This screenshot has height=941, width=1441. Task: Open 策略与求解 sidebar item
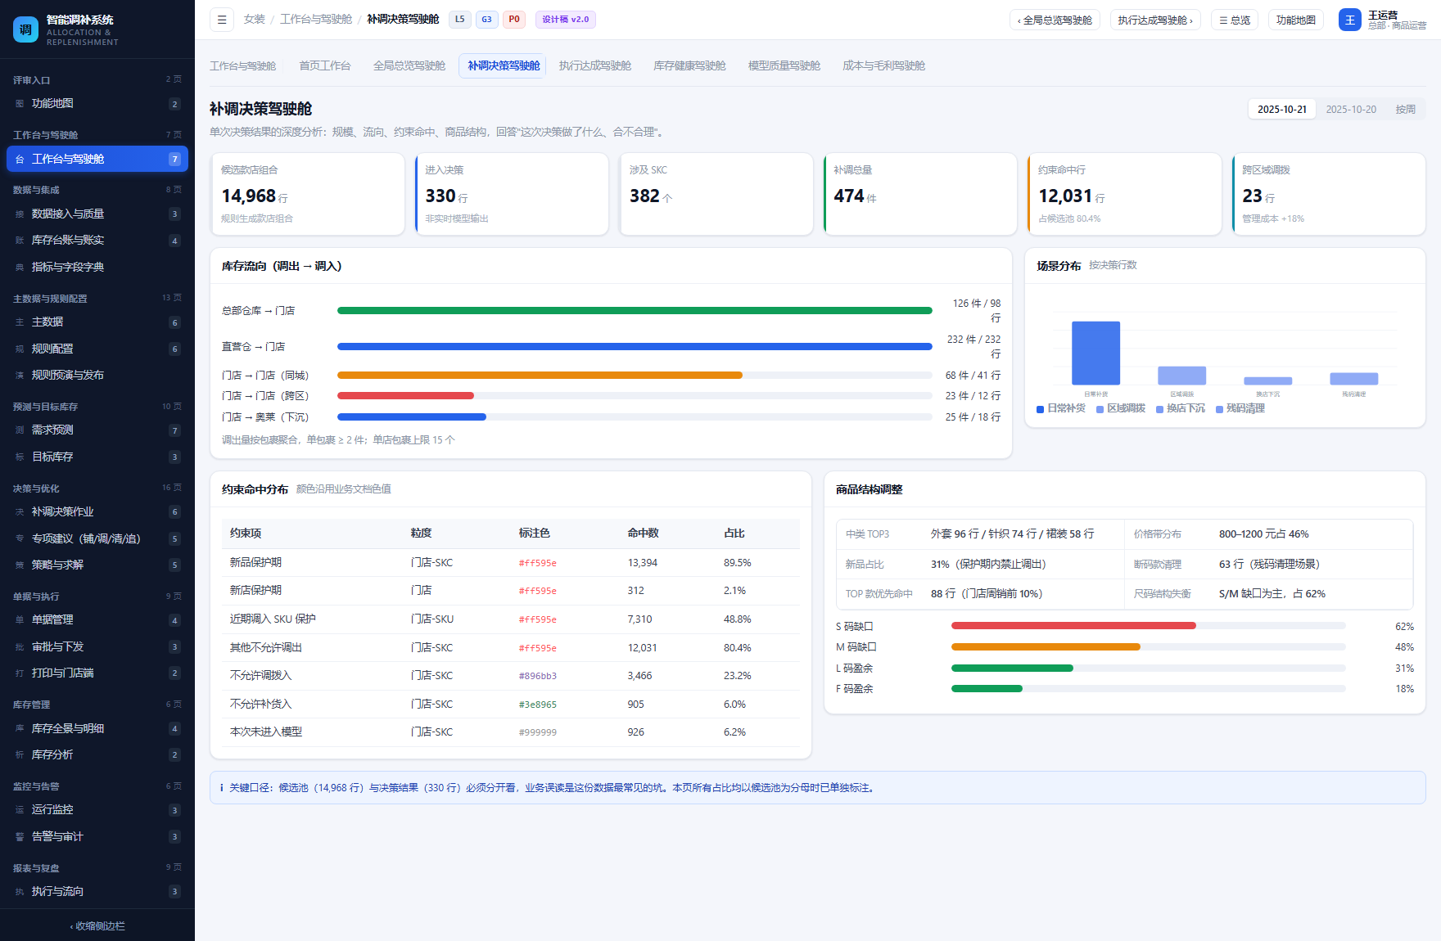coord(97,565)
